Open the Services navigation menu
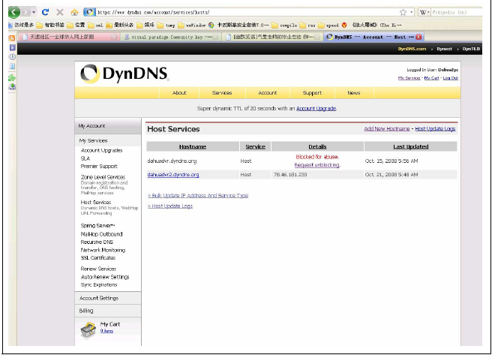Viewport: 495px width, 358px height. pyautogui.click(x=222, y=93)
